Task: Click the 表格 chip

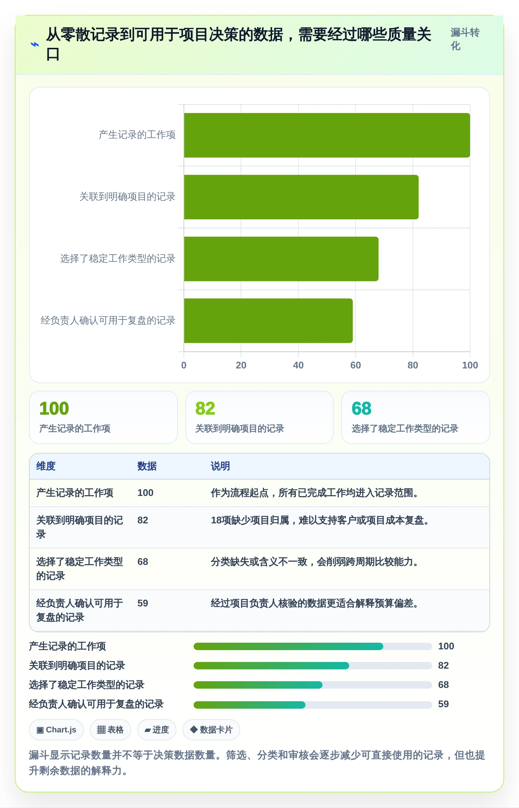Action: [x=110, y=729]
